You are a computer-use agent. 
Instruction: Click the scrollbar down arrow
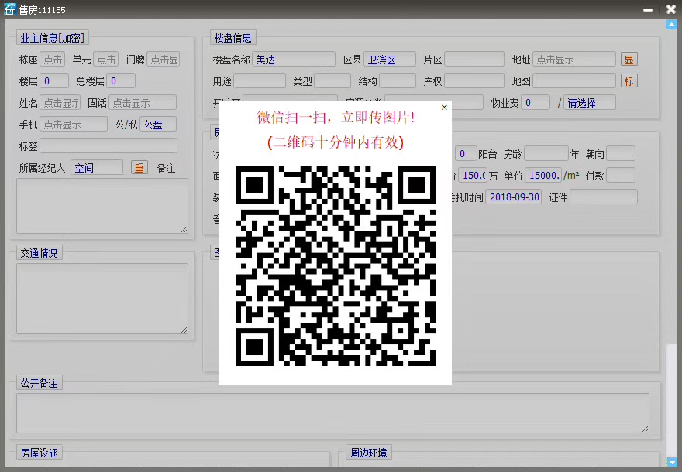click(672, 462)
